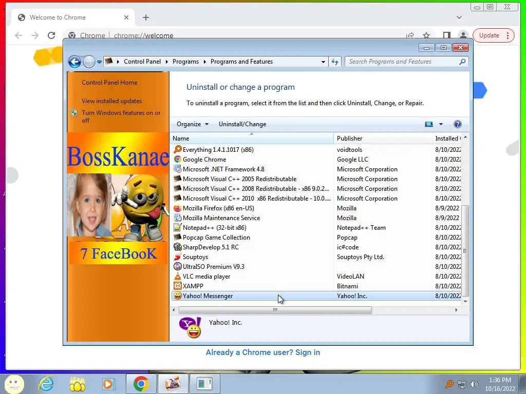
Task: Click the search magnifier in Programs search
Action: coord(462,62)
